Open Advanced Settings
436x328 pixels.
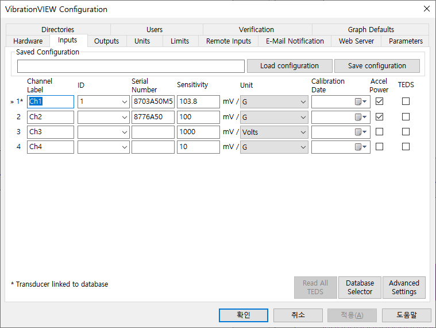click(404, 287)
